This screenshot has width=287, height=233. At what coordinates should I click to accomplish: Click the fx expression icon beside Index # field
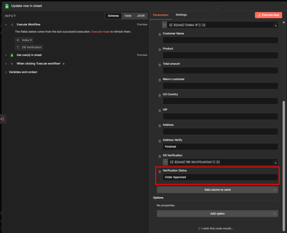(165, 25)
